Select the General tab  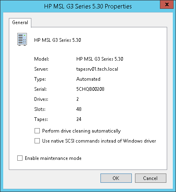pyautogui.click(x=20, y=22)
